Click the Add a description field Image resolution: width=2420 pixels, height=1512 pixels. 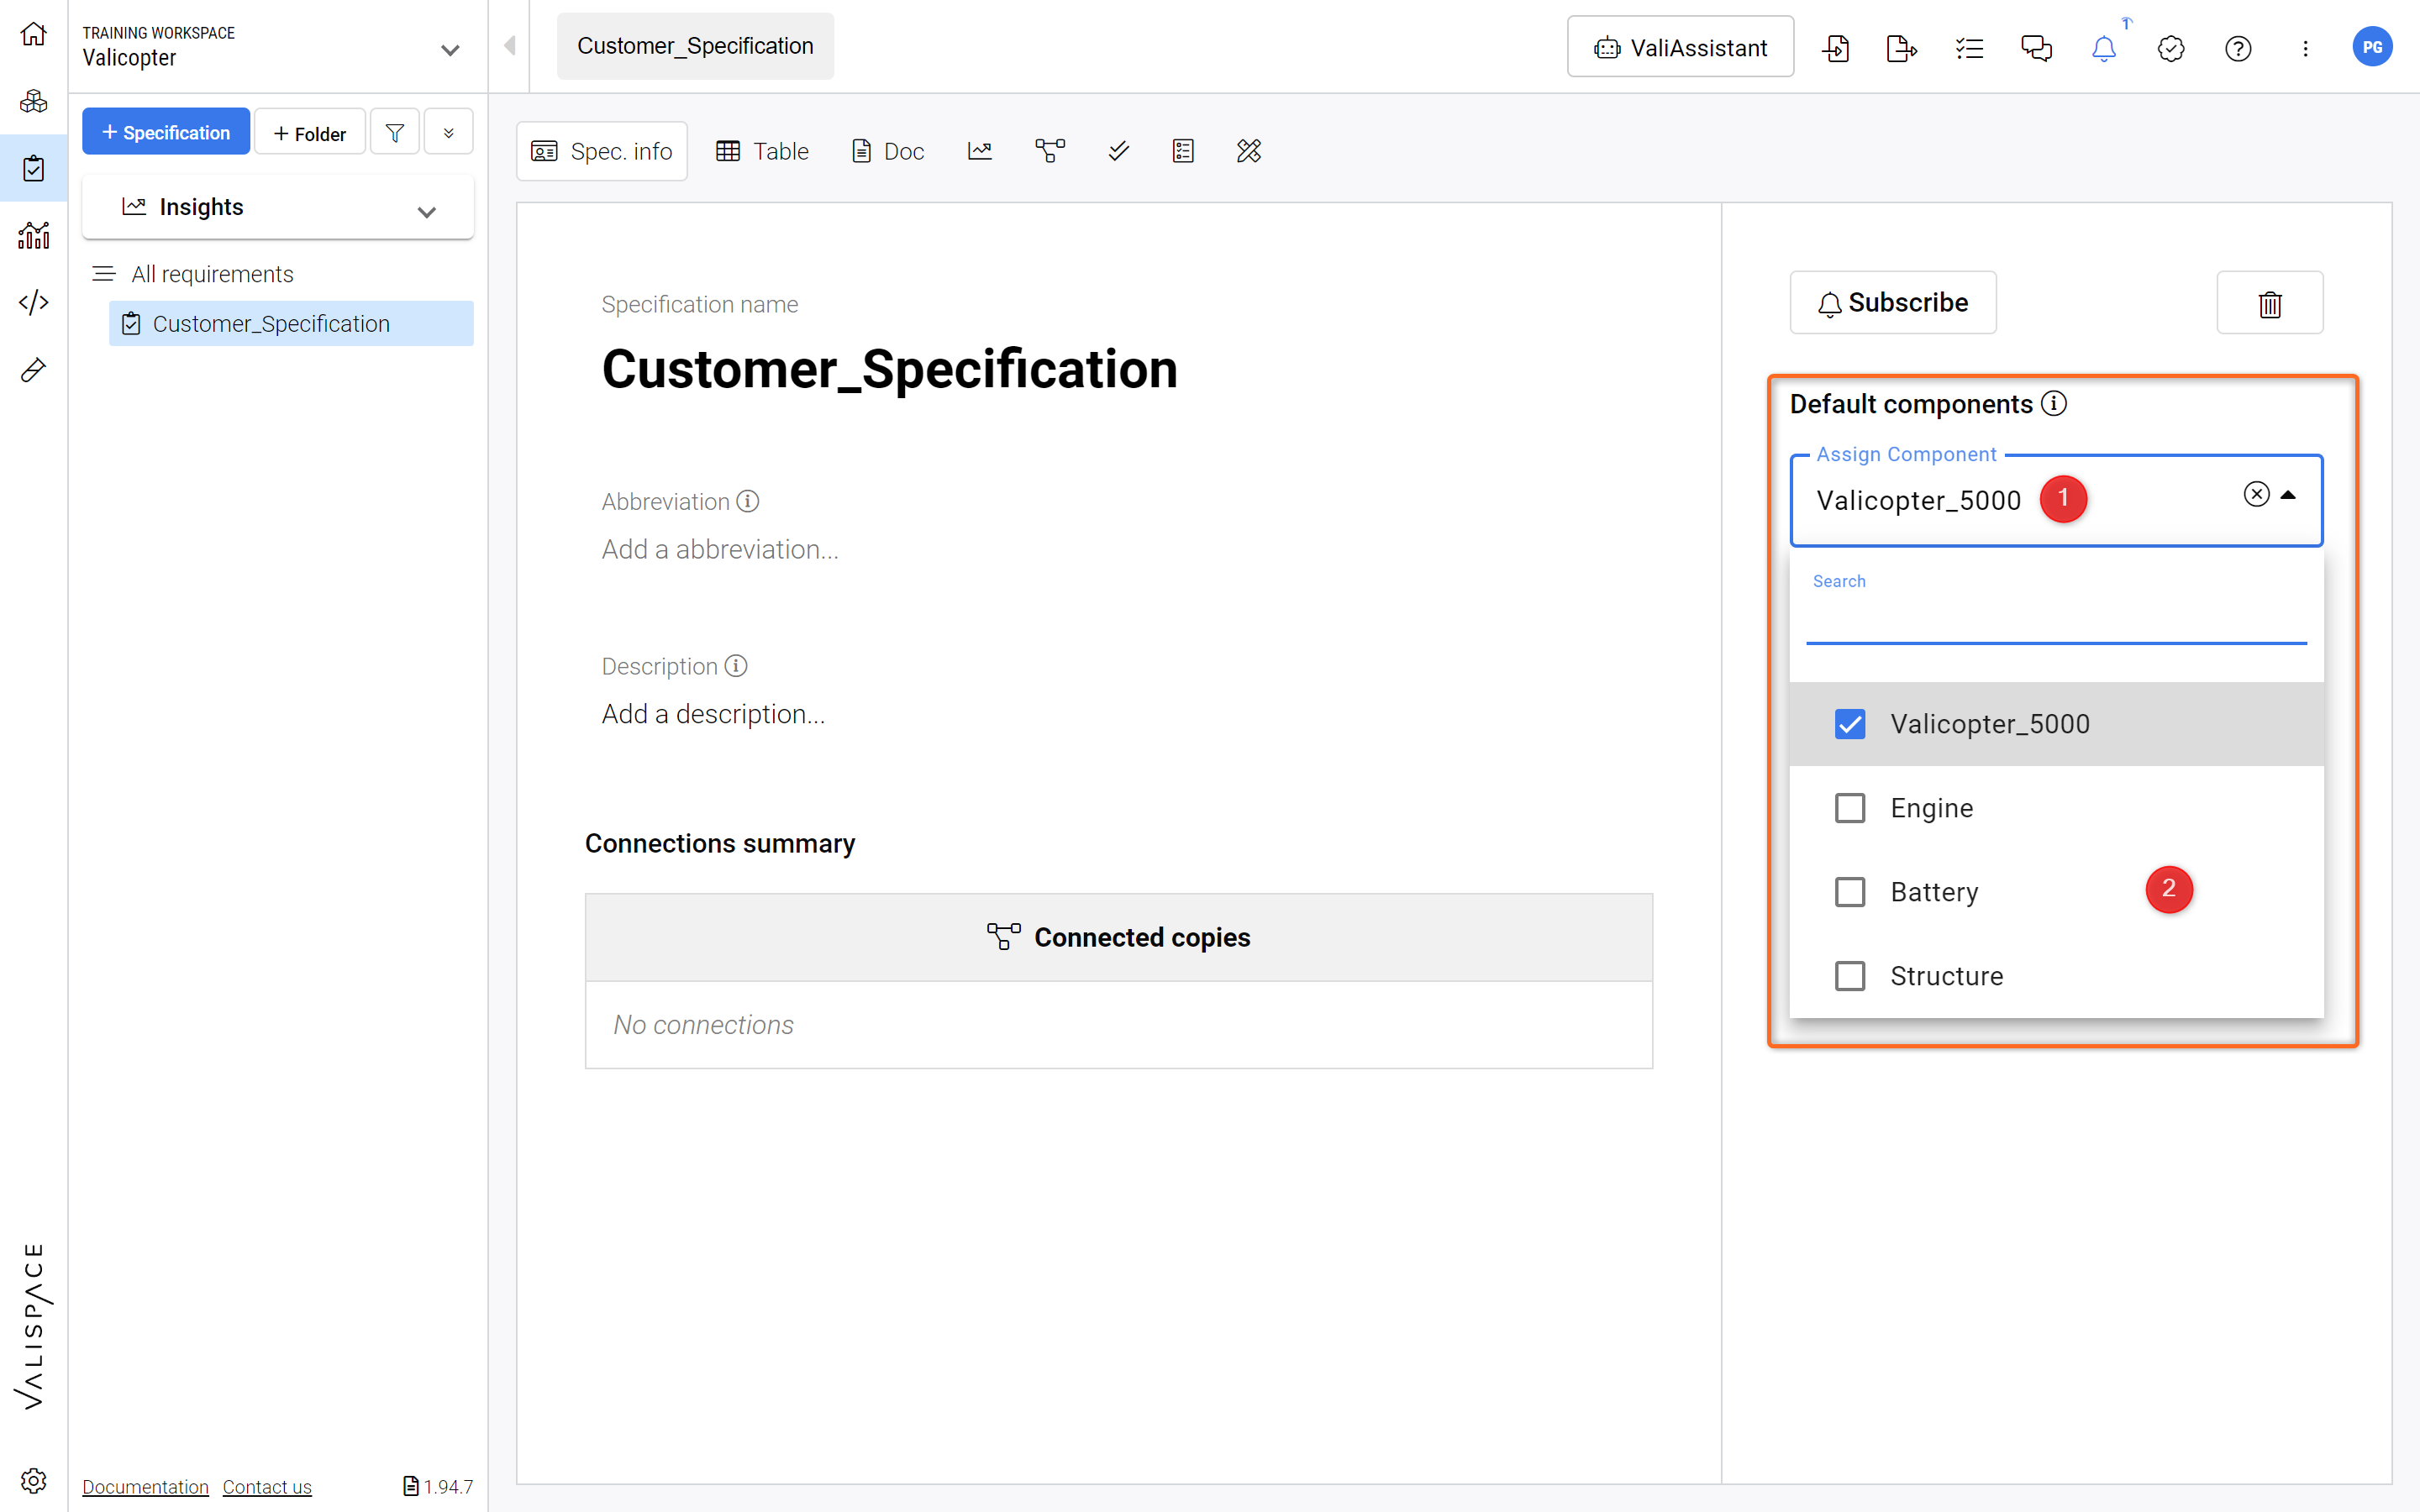tap(713, 714)
